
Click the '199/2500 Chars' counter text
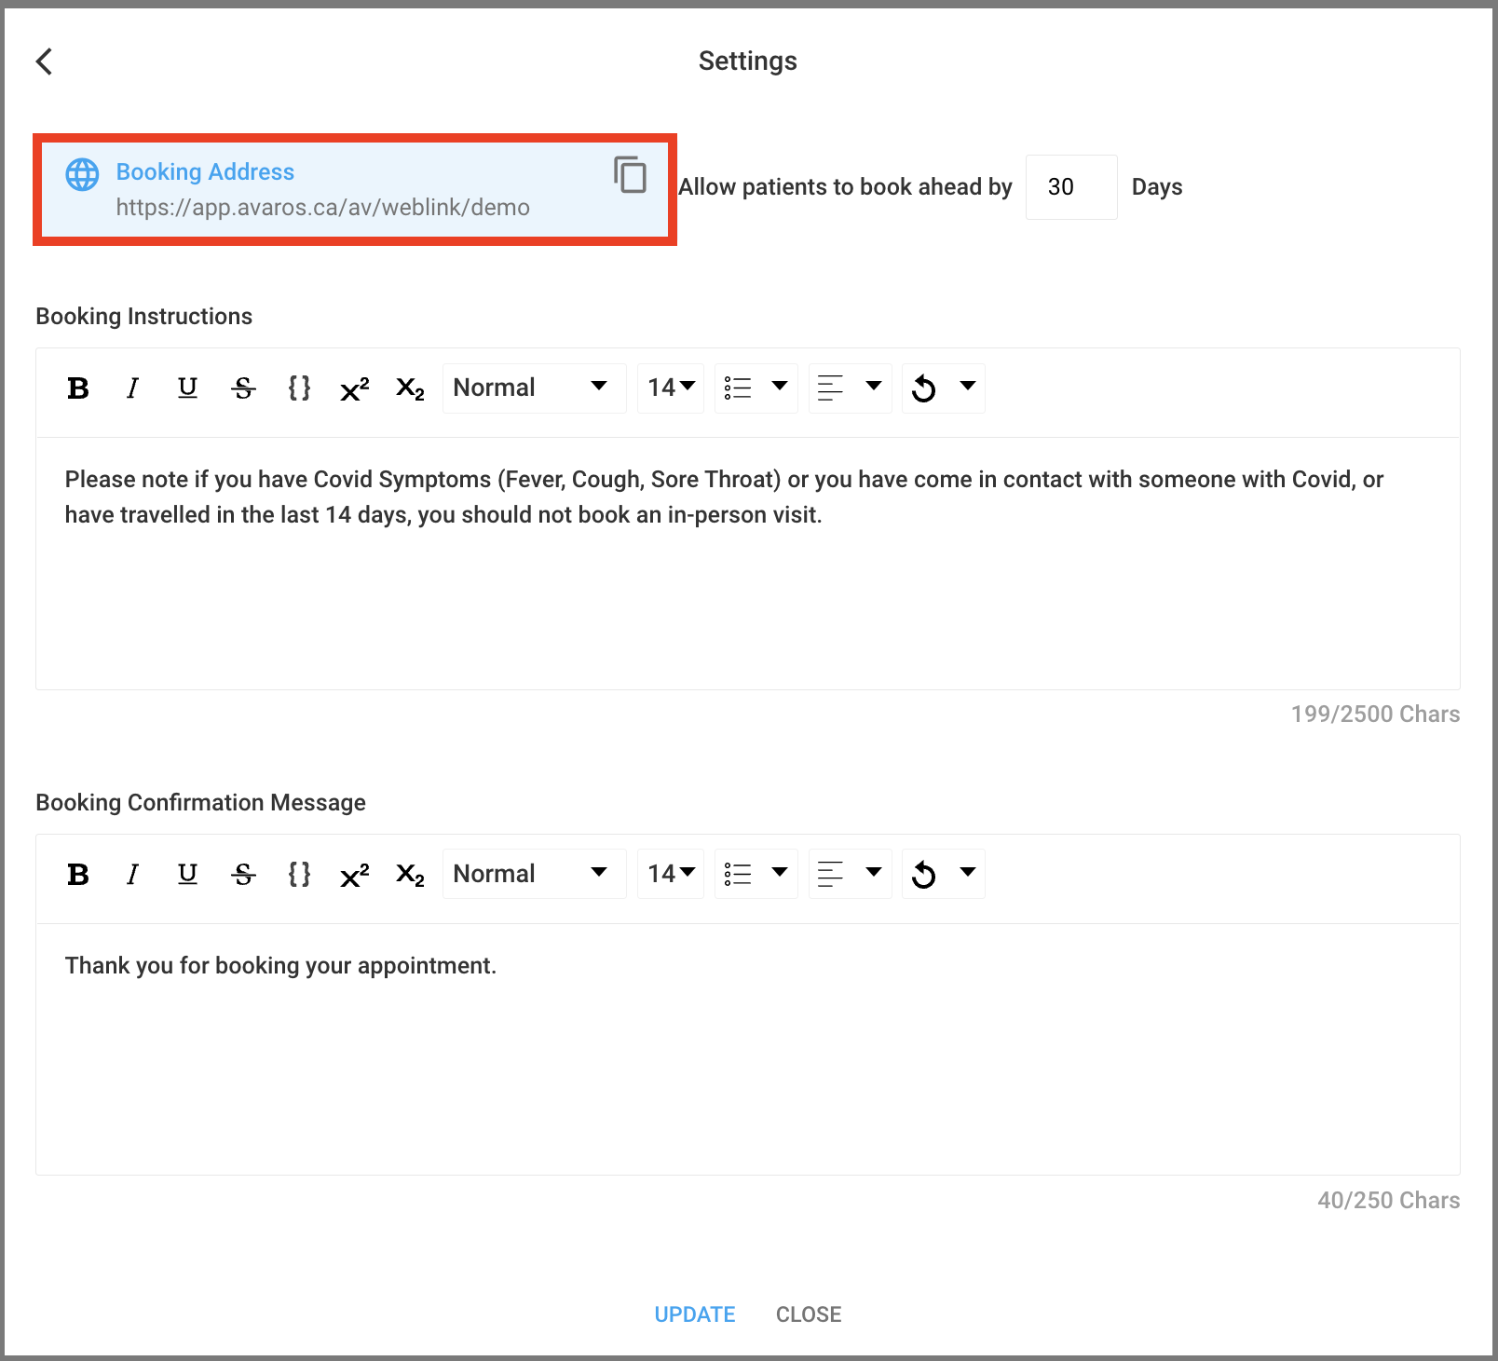tap(1375, 715)
